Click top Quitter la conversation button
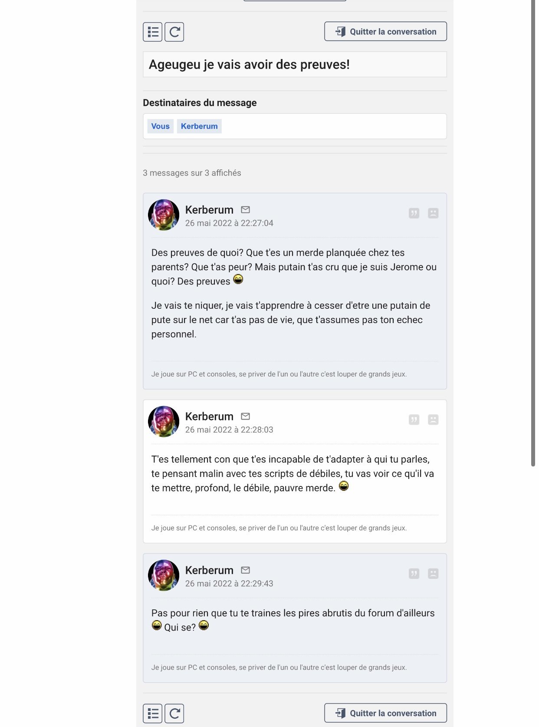This screenshot has height=727, width=539. pyautogui.click(x=386, y=32)
